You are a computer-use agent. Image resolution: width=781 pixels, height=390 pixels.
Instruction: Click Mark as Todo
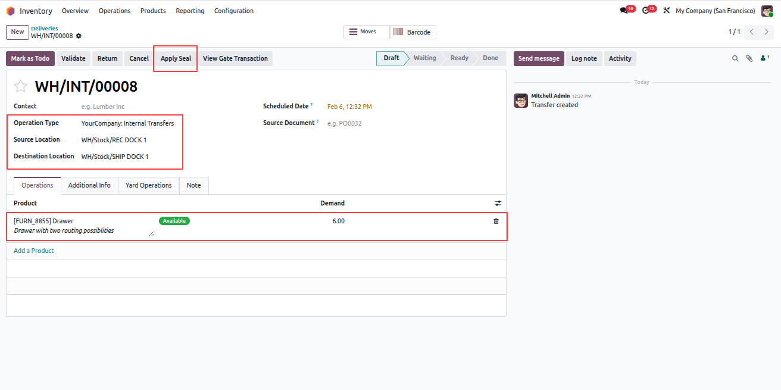30,58
